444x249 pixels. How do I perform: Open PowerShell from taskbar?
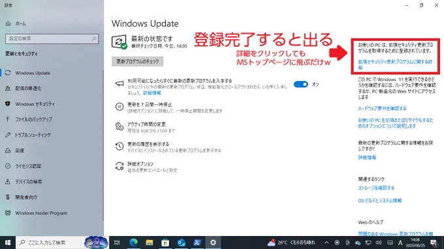197,242
